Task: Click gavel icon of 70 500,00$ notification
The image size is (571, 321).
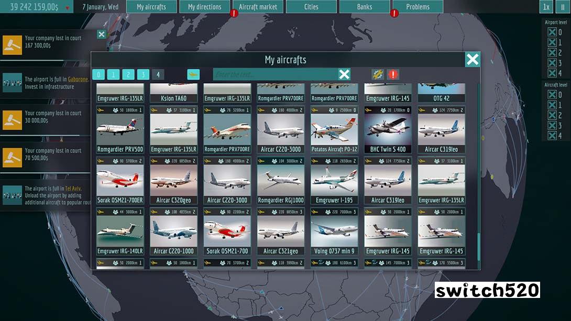Action: coord(13,158)
